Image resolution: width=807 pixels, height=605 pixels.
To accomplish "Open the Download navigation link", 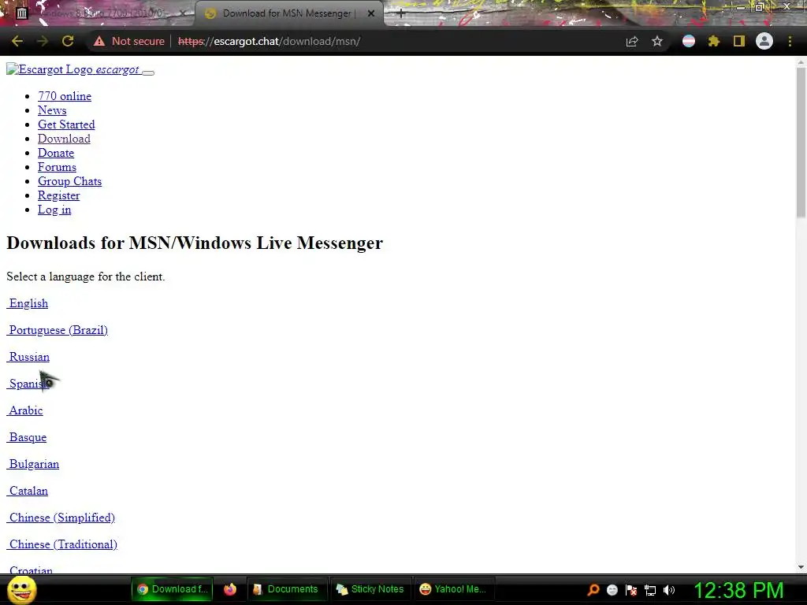I will coord(64,139).
